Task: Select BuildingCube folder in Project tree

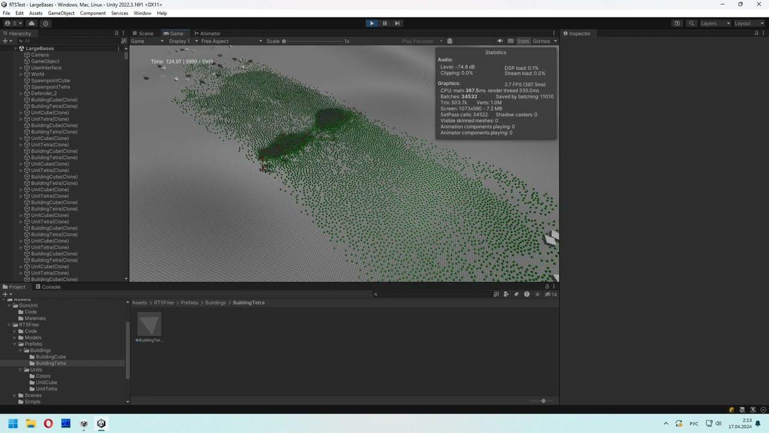Action: click(50, 357)
